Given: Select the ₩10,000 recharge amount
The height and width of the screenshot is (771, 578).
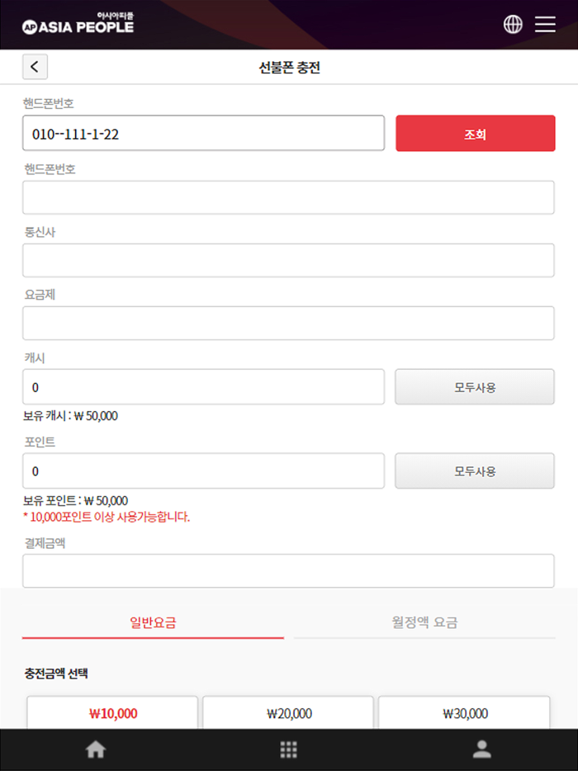Looking at the screenshot, I should pyautogui.click(x=112, y=713).
